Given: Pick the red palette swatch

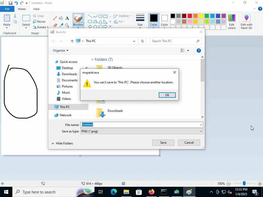Looking at the screenshot, I should click(190, 16).
